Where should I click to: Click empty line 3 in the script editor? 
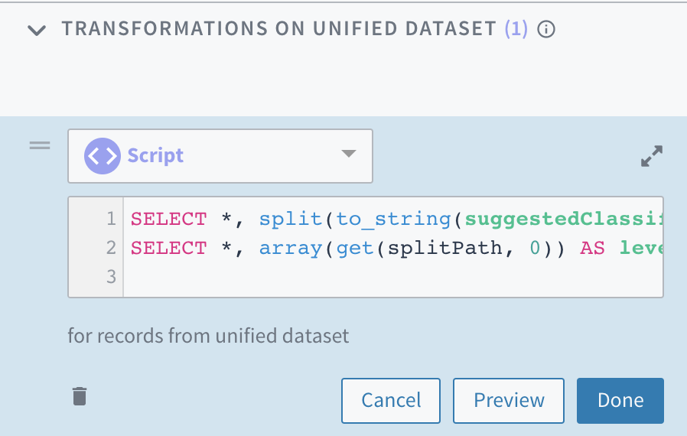[393, 276]
